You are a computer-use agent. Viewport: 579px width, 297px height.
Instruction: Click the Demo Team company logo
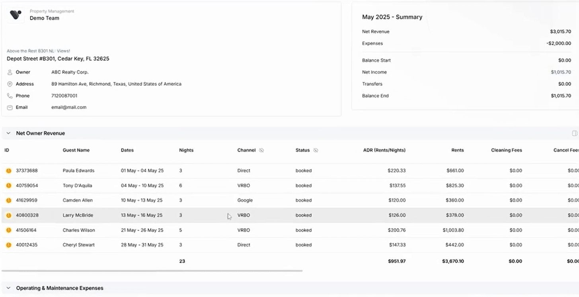click(16, 15)
